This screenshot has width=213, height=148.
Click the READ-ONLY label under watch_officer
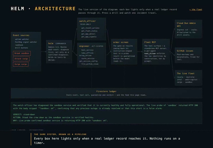(x=86, y=24)
